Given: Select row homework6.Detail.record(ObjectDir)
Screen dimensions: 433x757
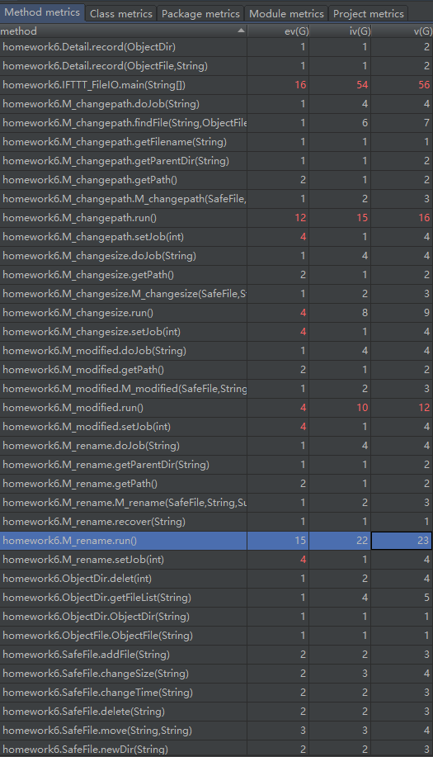Looking at the screenshot, I should point(216,47).
